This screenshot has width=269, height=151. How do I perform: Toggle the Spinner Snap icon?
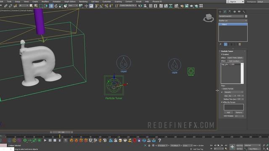coord(111,6)
